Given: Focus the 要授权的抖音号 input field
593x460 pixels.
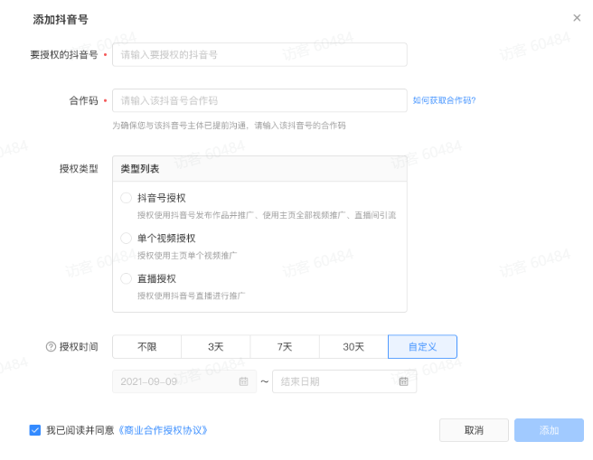Looking at the screenshot, I should point(259,54).
